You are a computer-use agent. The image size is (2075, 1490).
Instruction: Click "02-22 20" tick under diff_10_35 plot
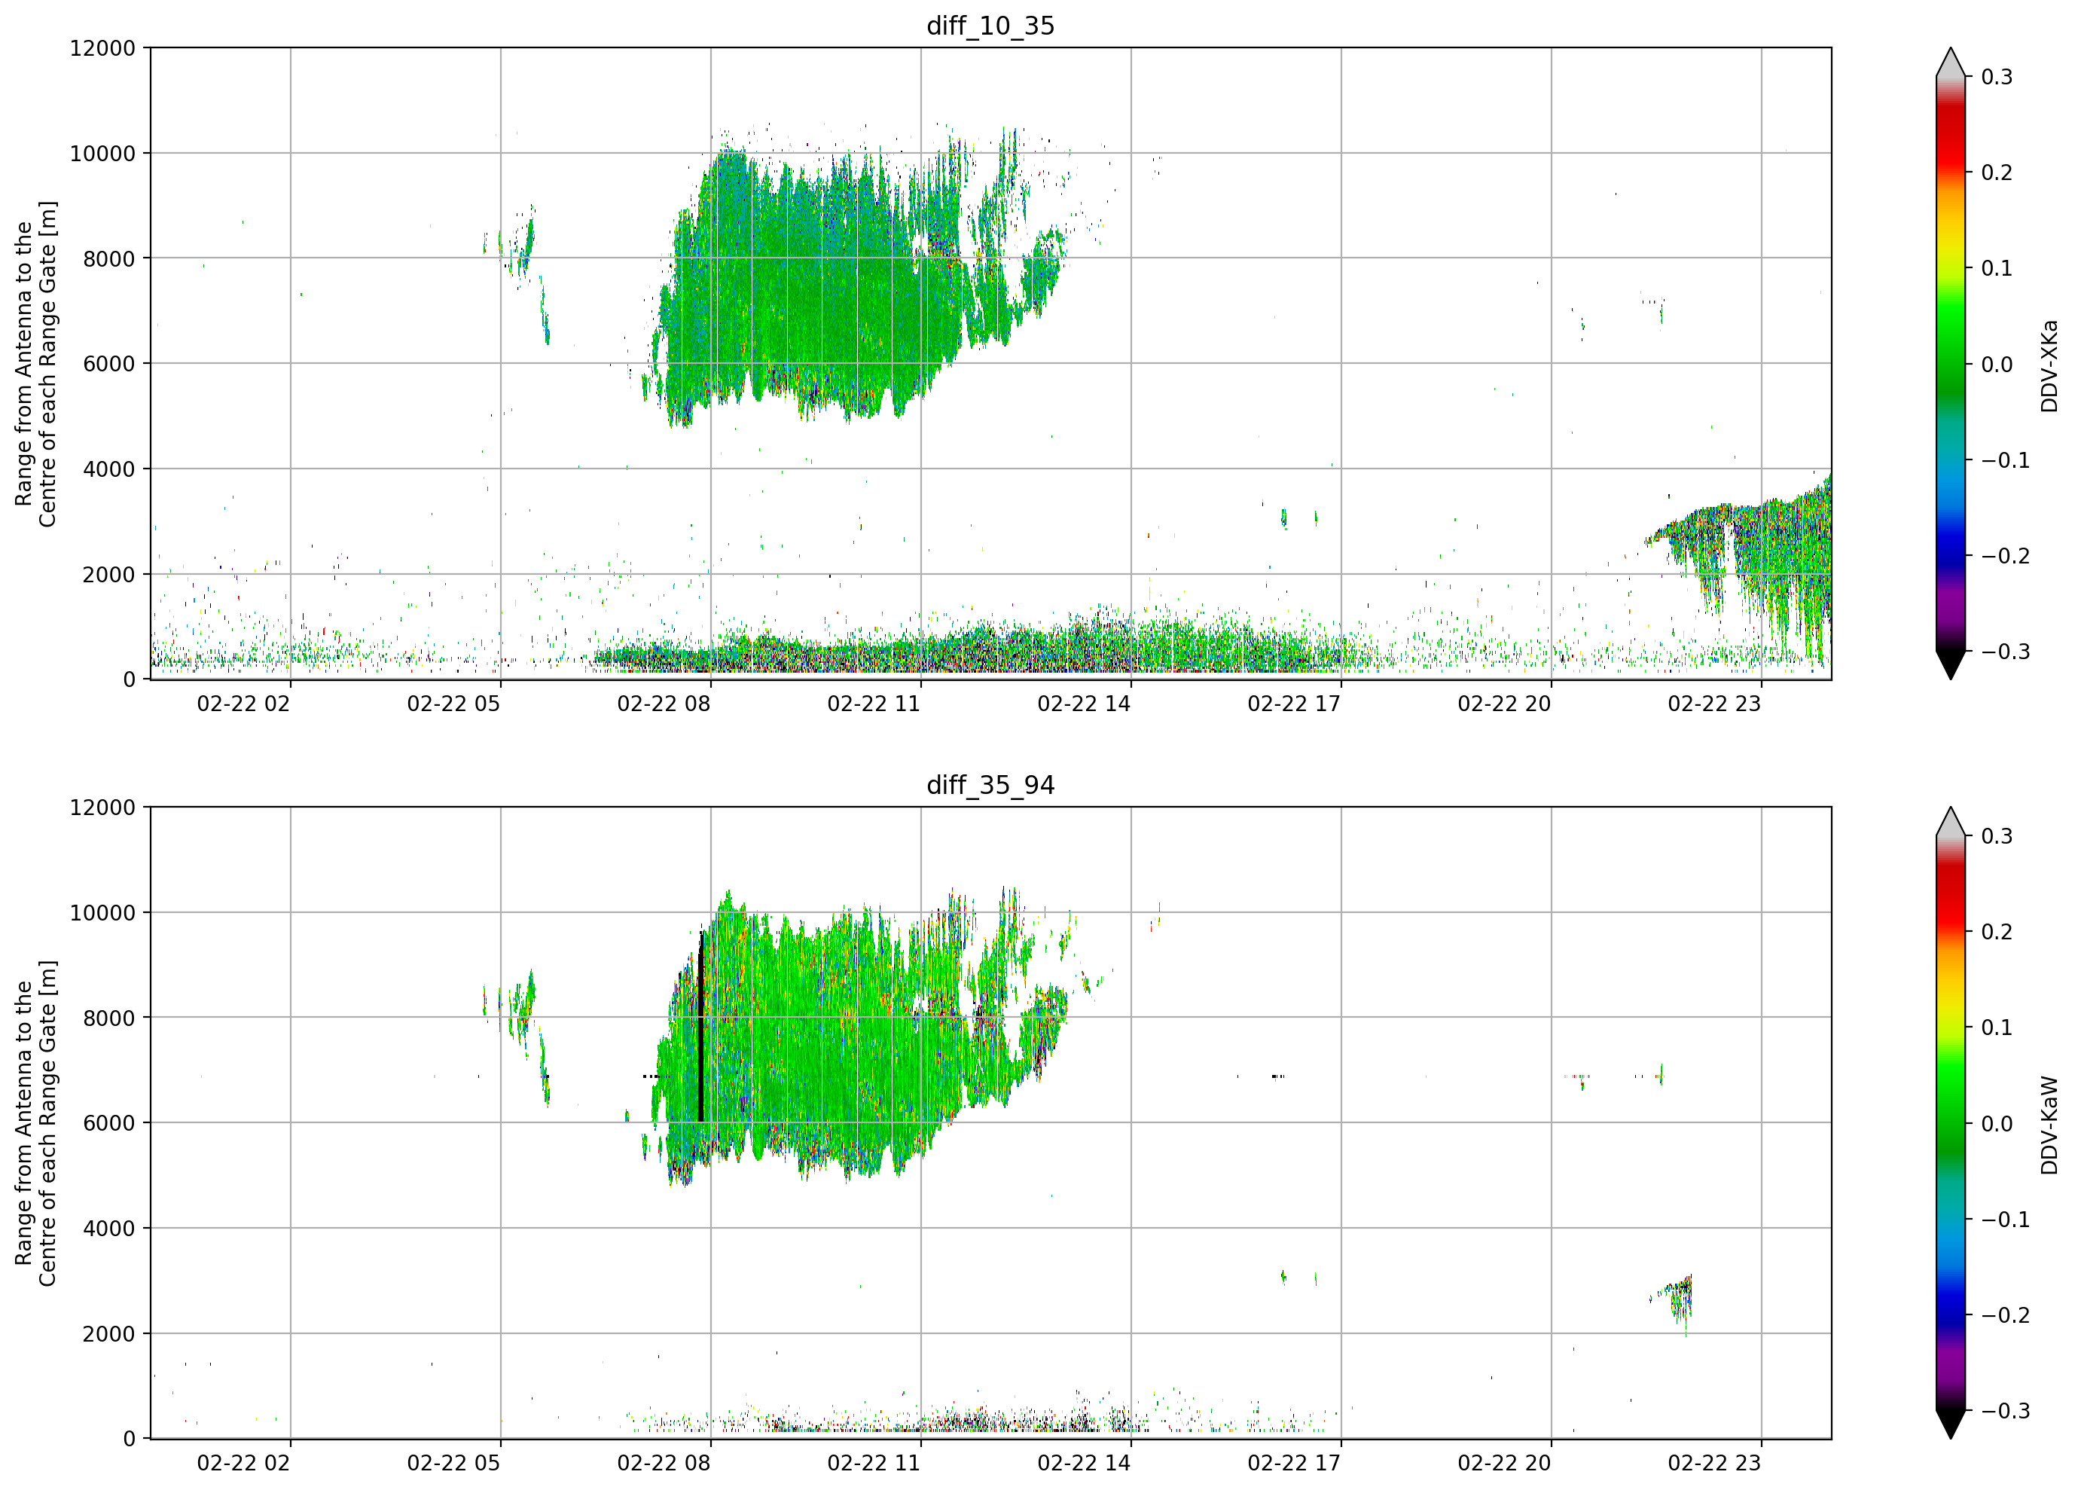pos(1504,704)
